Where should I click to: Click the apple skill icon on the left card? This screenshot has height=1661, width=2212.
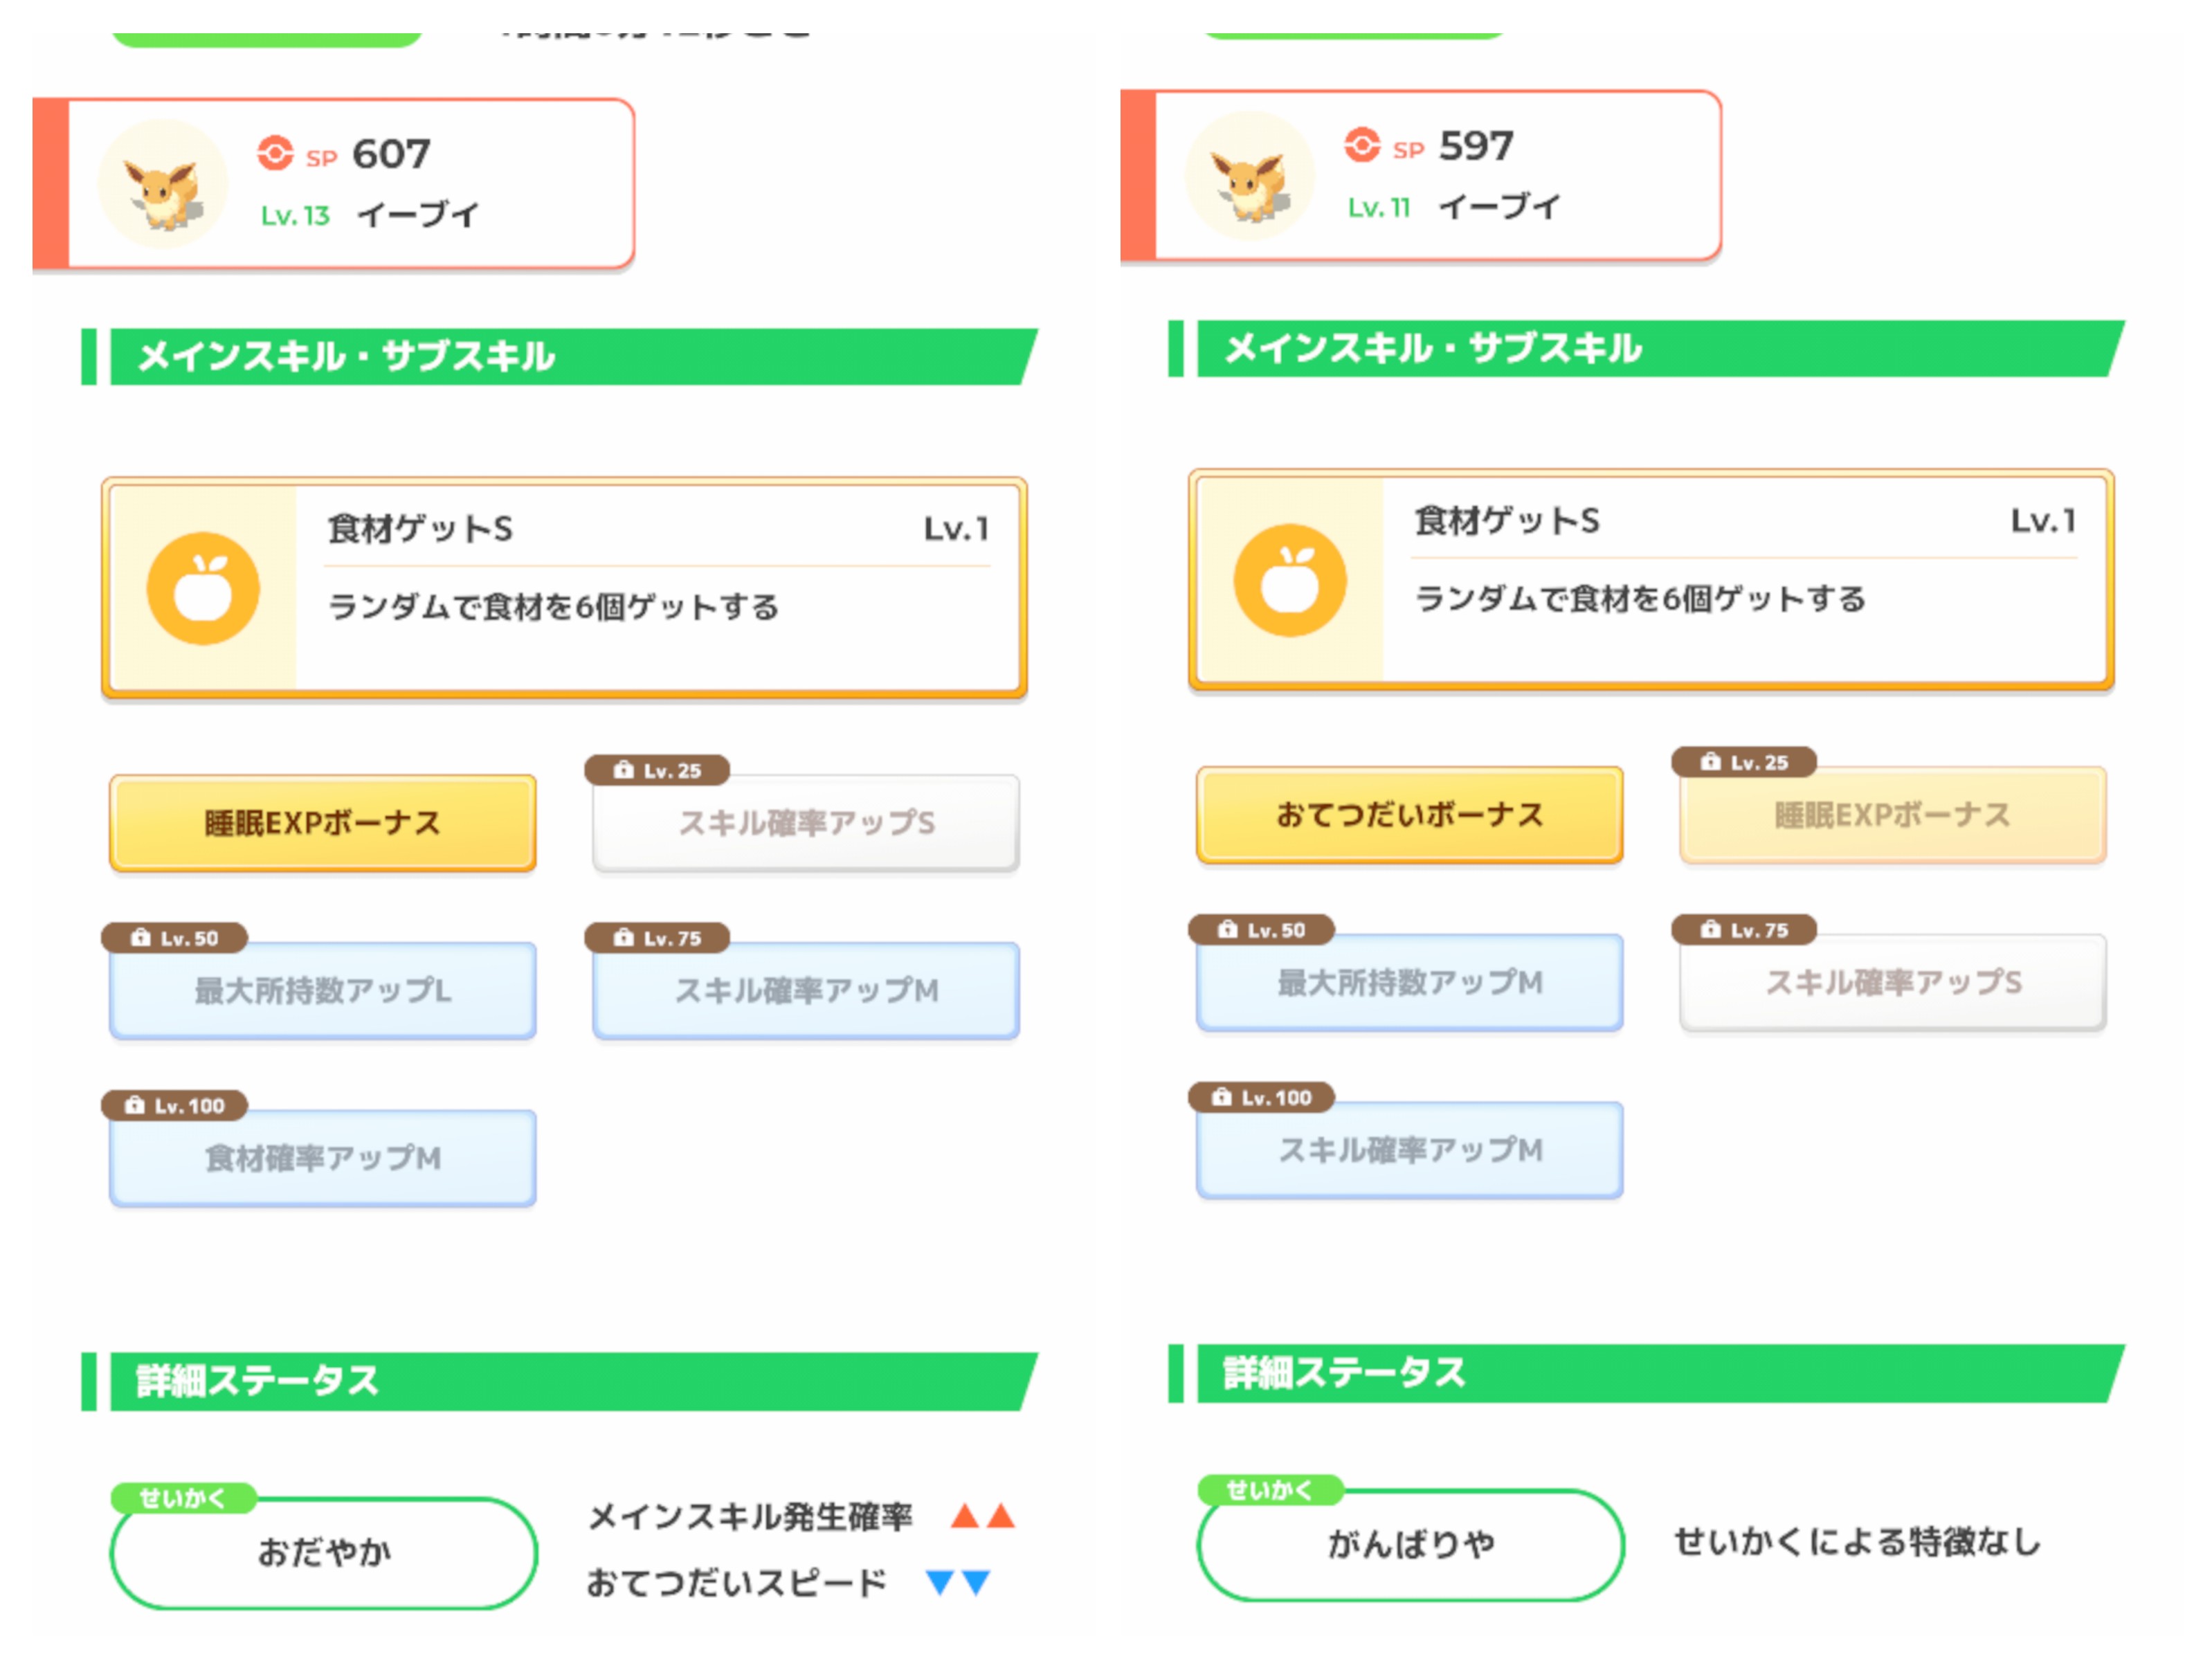(x=203, y=588)
